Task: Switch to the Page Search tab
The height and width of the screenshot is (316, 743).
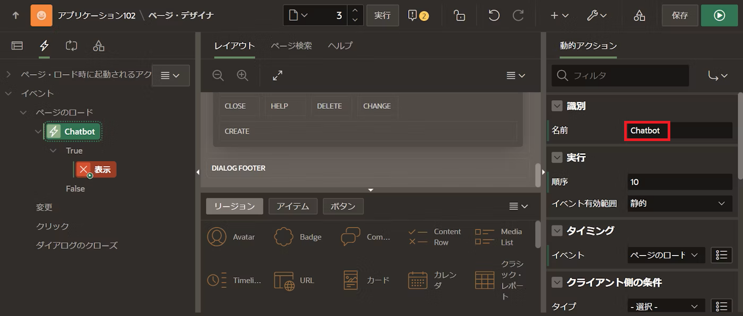Action: [x=291, y=46]
